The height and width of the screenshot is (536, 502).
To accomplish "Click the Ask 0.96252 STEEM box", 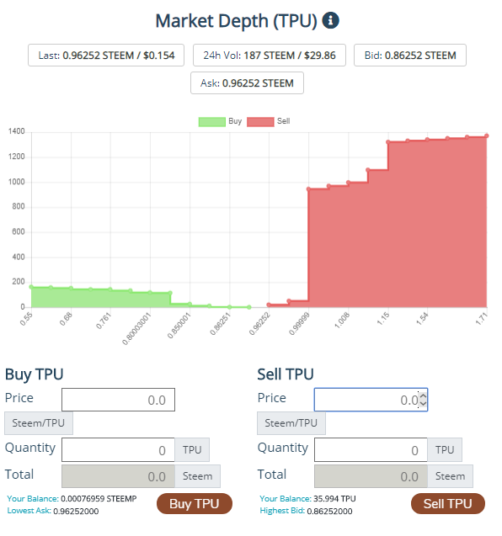I will [247, 82].
